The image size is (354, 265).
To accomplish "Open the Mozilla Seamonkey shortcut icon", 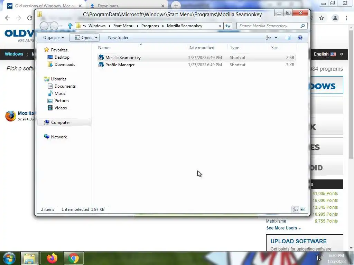I will point(101,58).
